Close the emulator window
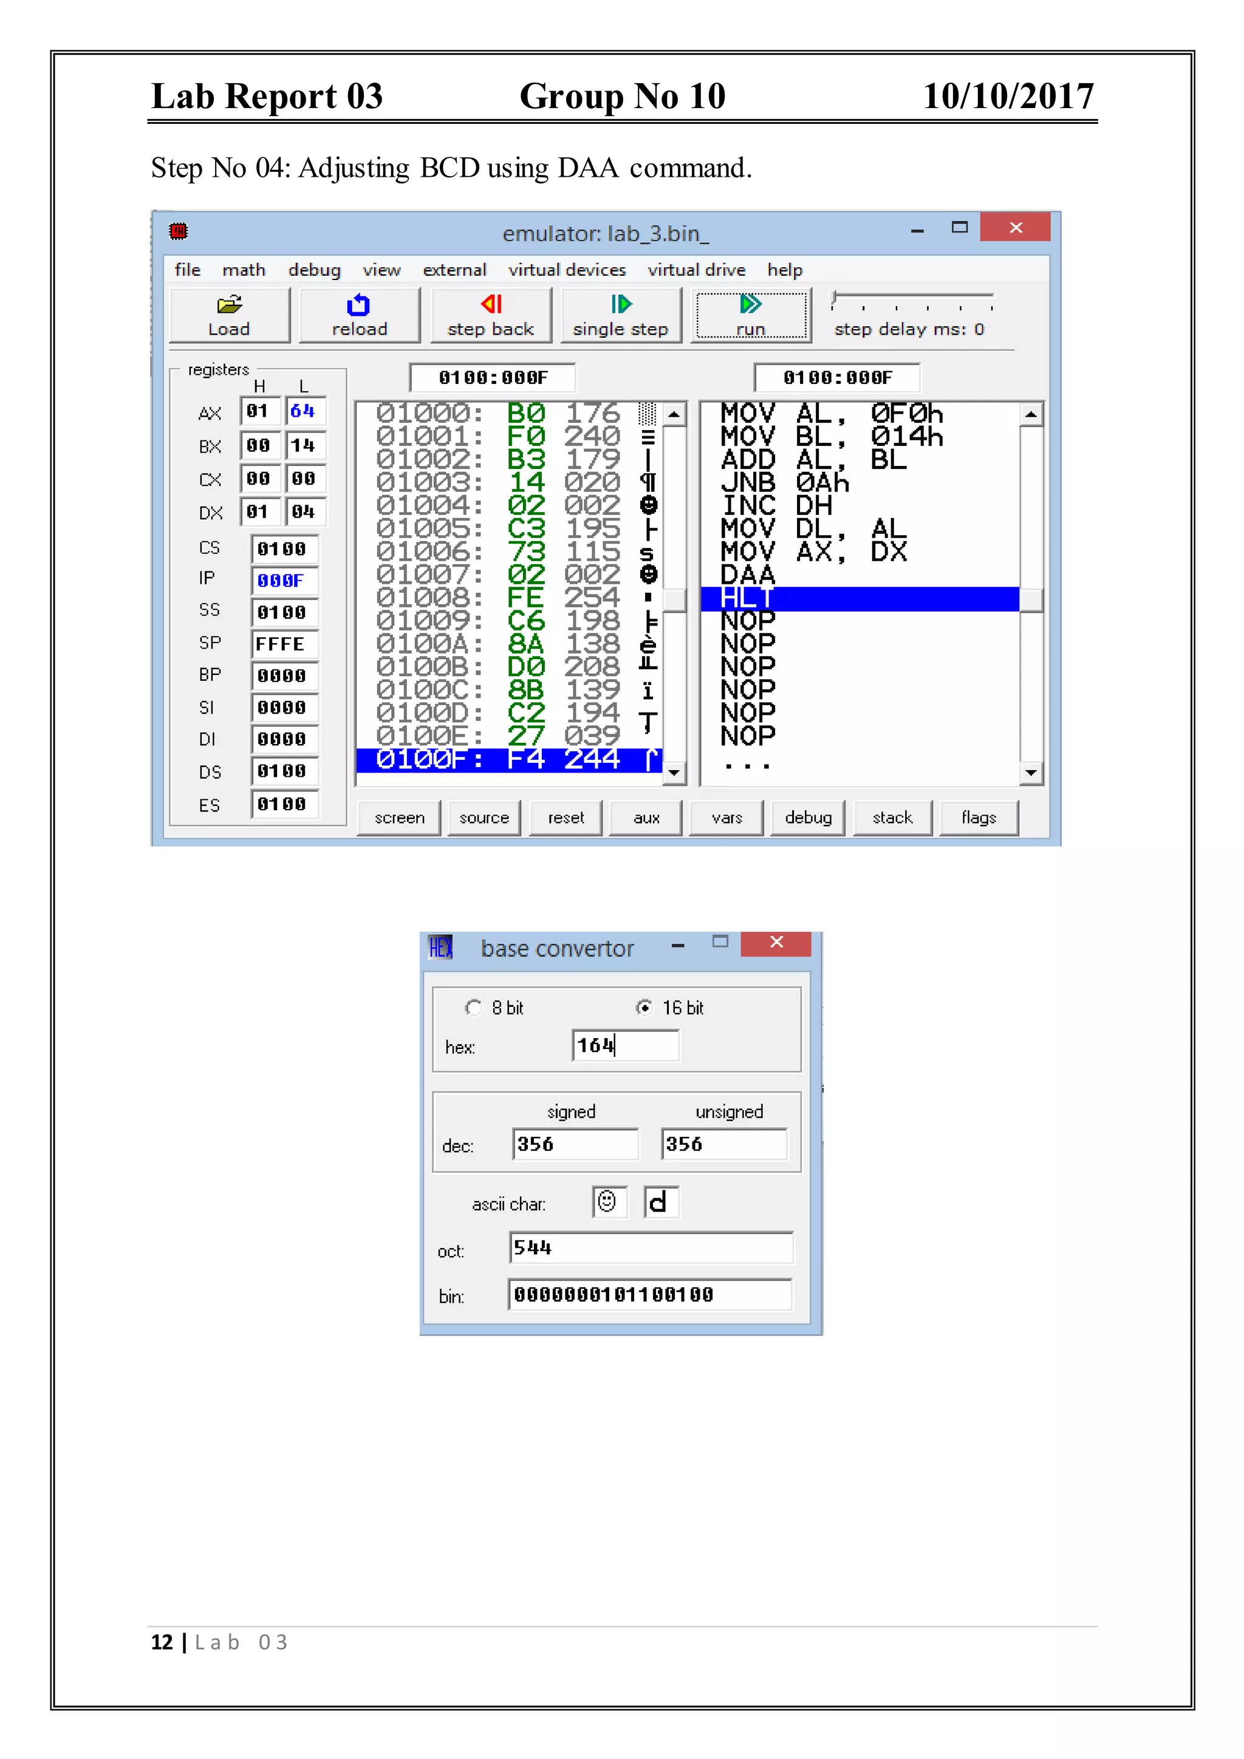This screenshot has height=1759, width=1244. 1015,228
